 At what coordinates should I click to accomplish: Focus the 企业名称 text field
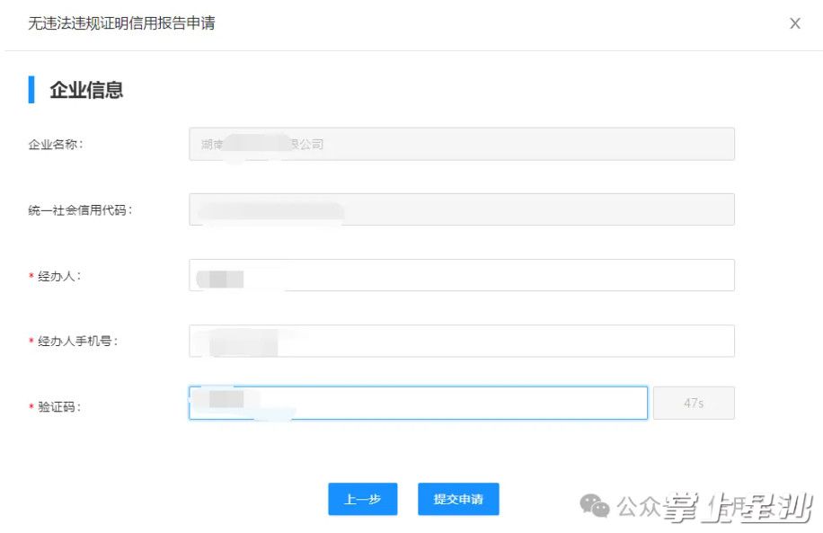461,144
